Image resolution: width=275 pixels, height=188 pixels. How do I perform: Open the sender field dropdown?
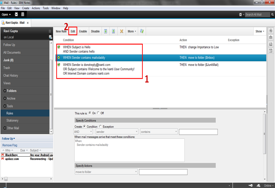pos(117,132)
